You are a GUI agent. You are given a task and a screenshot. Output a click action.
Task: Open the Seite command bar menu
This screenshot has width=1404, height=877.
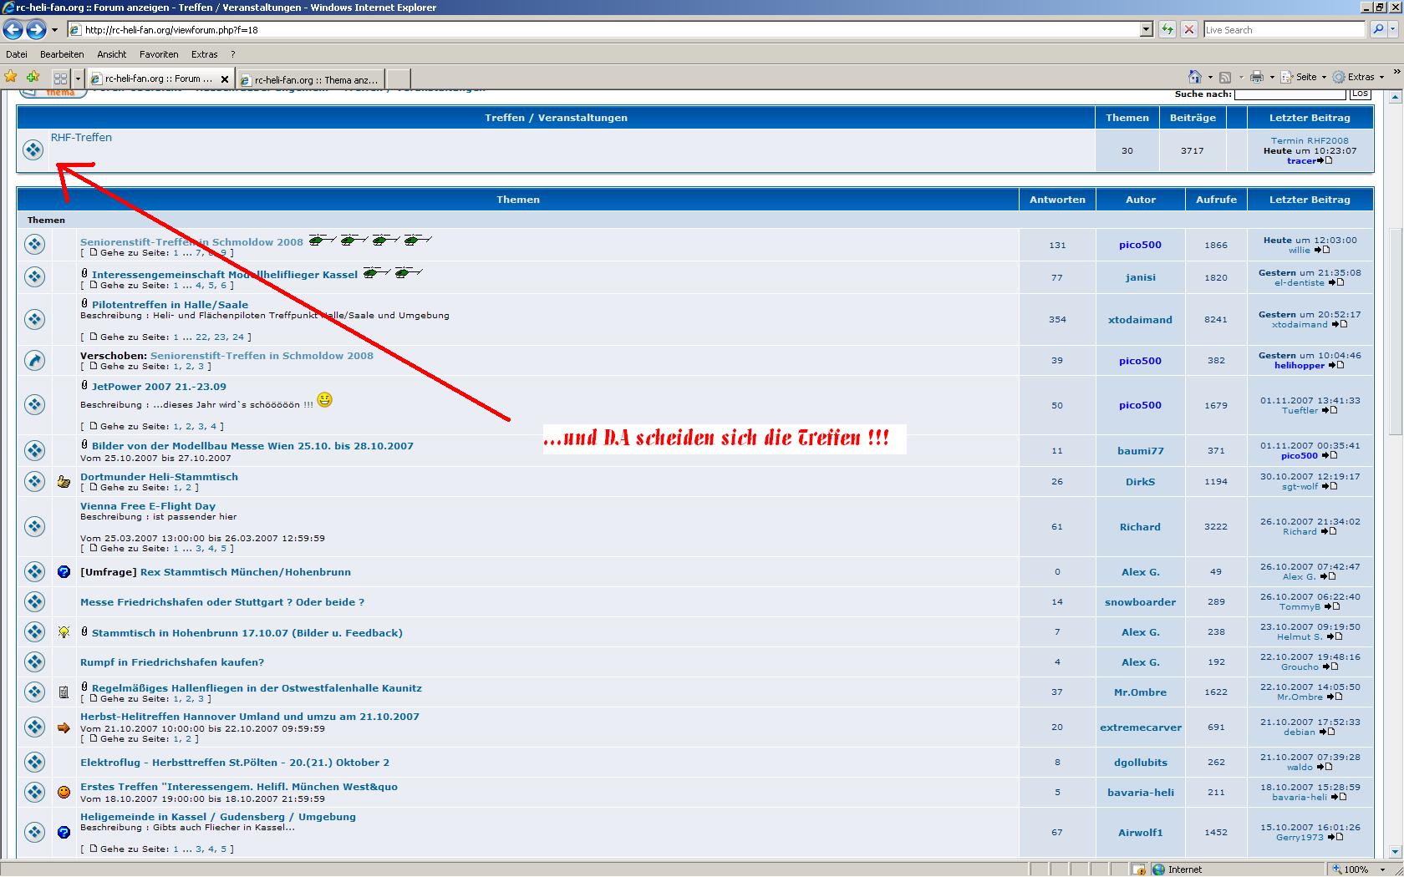[x=1304, y=77]
